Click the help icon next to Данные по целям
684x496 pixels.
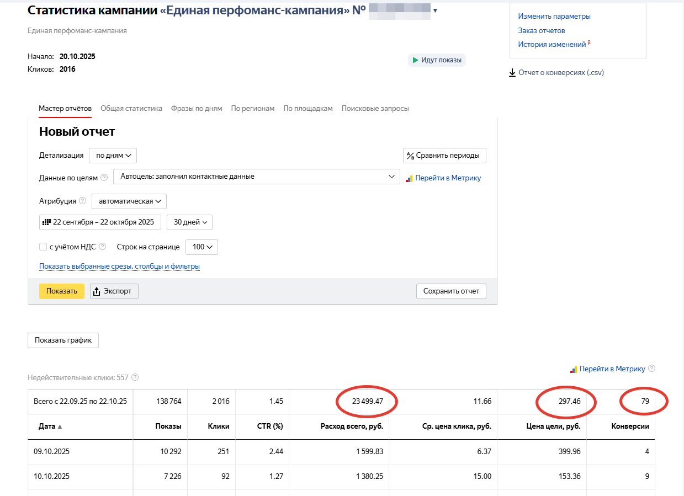pyautogui.click(x=104, y=178)
